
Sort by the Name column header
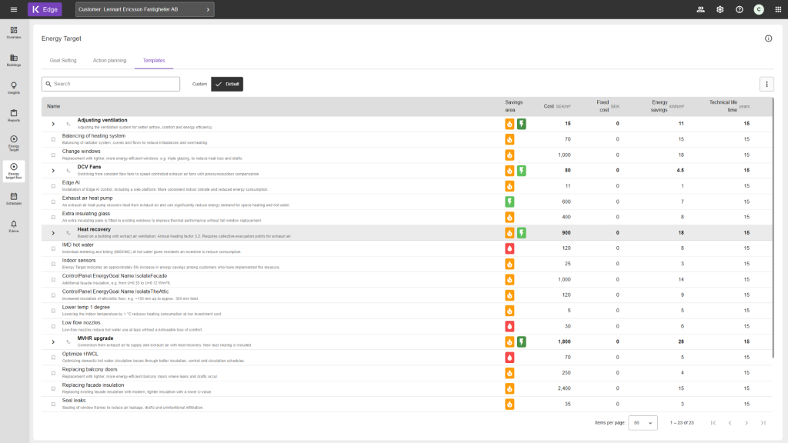point(54,106)
